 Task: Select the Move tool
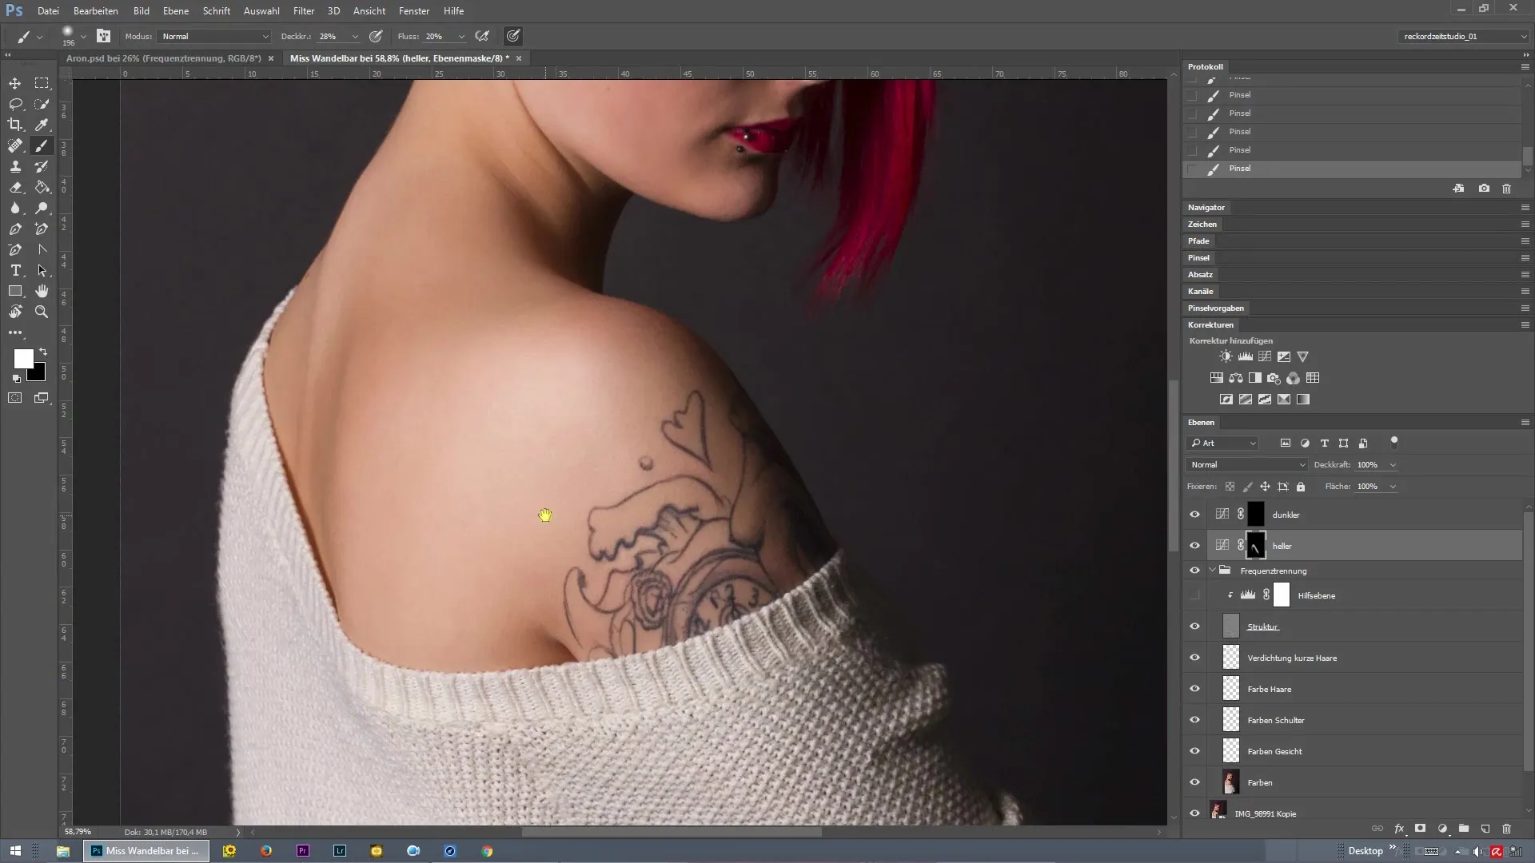(15, 83)
